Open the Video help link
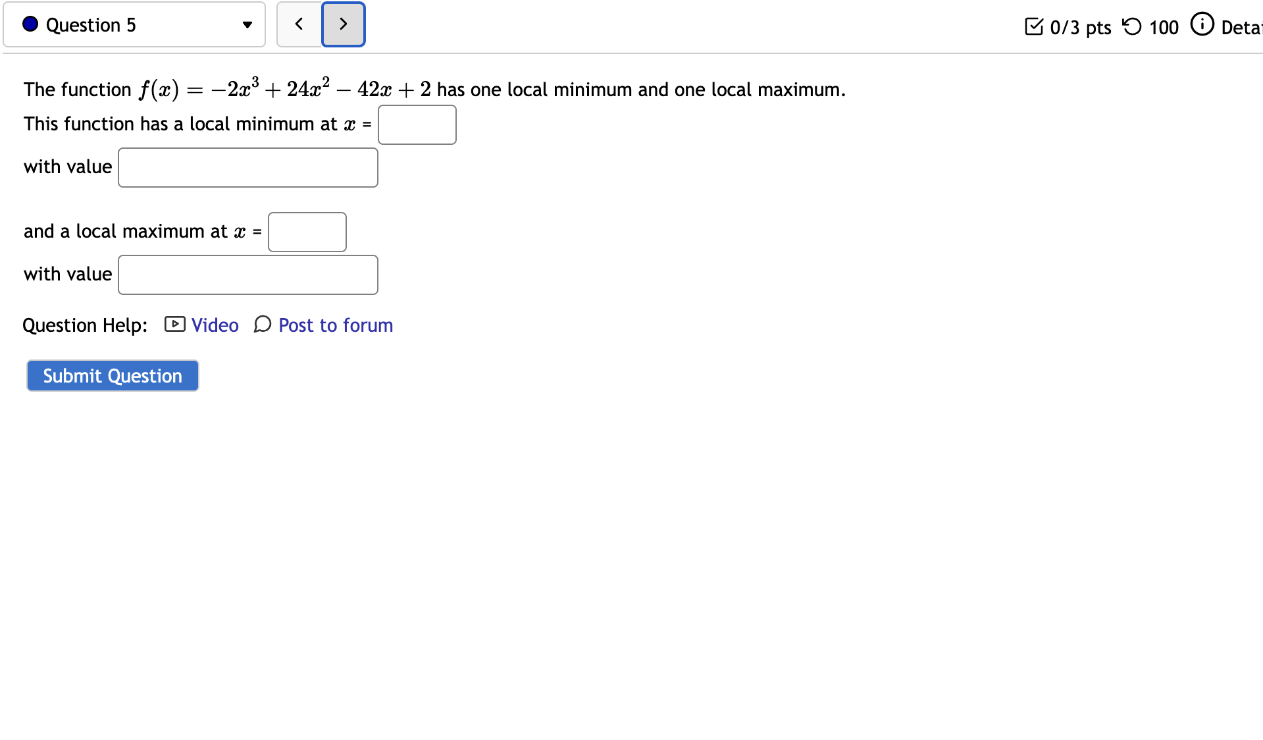 (215, 325)
